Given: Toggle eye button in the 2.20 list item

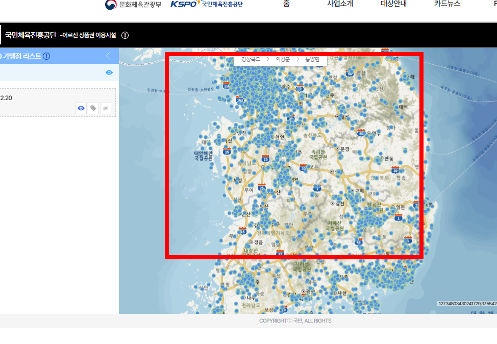Looking at the screenshot, I should 81,108.
